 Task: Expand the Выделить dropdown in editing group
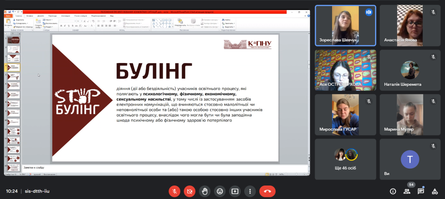click(230, 27)
